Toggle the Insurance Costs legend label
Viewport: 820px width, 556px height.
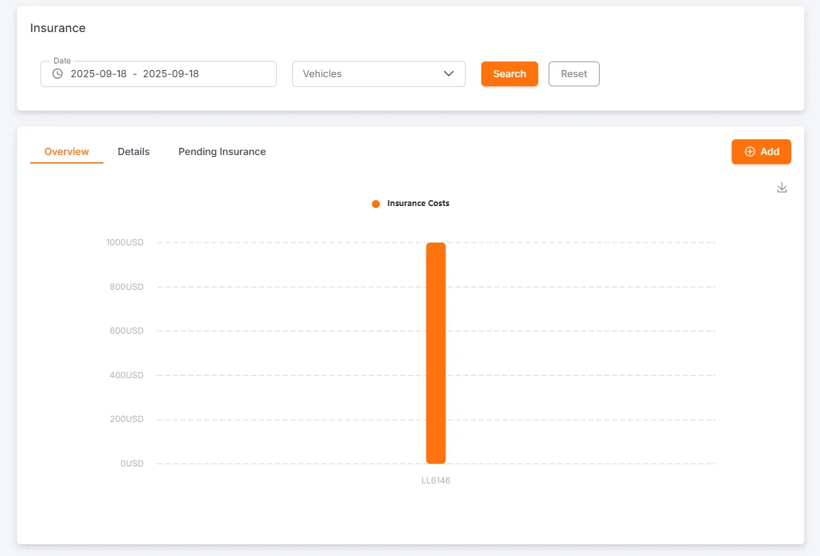coord(418,203)
